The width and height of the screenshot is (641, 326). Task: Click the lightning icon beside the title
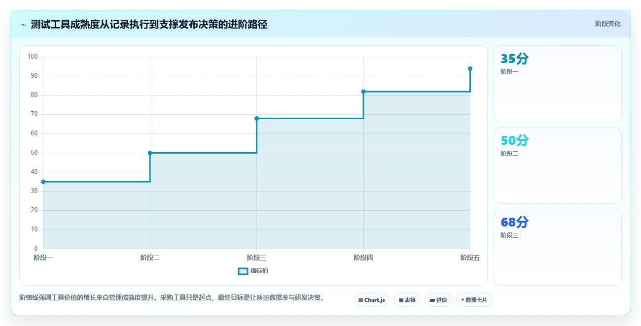click(23, 25)
